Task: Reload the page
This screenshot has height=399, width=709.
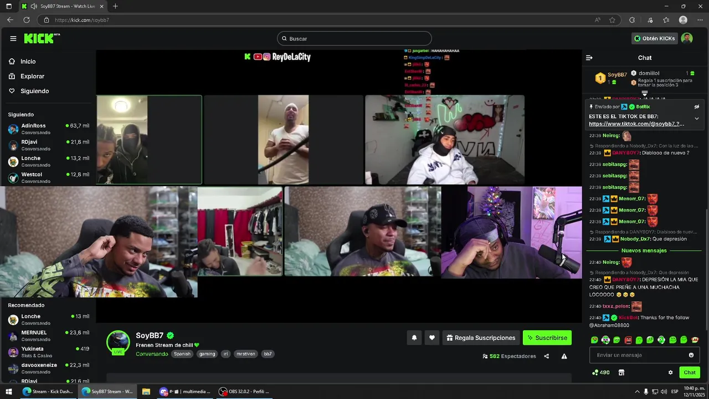Action: (26, 20)
